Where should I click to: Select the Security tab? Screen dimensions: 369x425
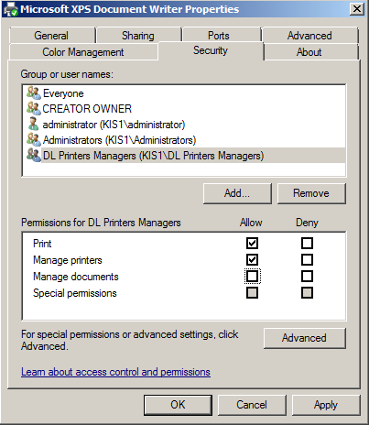click(x=211, y=50)
